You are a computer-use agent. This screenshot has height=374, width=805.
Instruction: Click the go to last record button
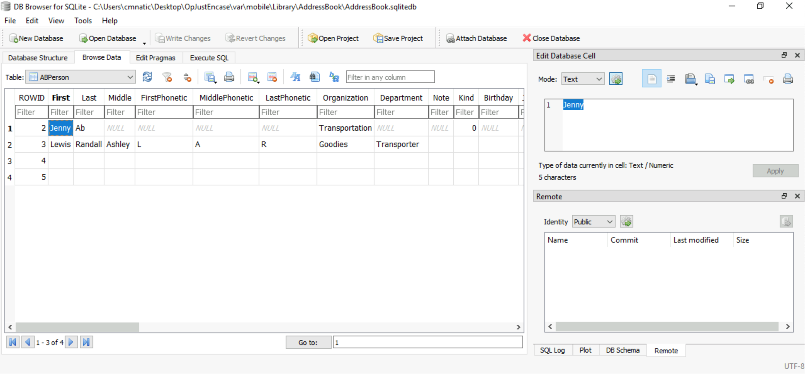(x=86, y=342)
